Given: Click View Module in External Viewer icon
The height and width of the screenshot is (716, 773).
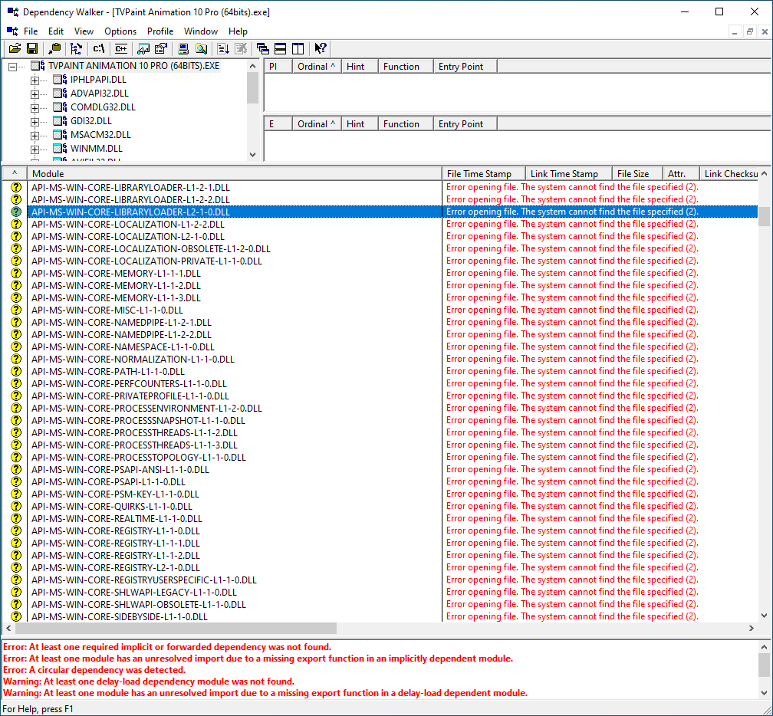Looking at the screenshot, I should pos(143,48).
